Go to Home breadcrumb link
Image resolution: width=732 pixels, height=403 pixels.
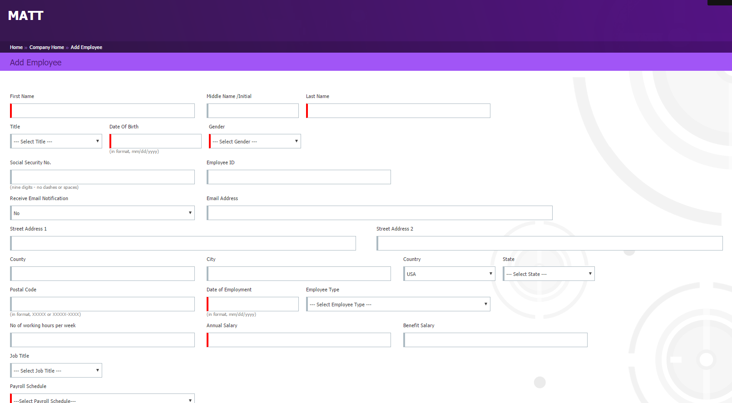(16, 47)
